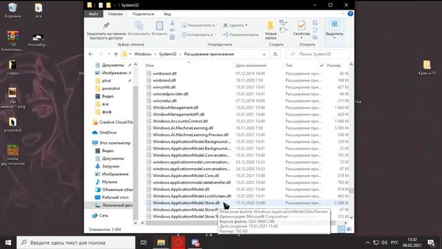This screenshot has width=442, height=249.
Task: Open Music in the navigation pane
Action: pyautogui.click(x=109, y=182)
